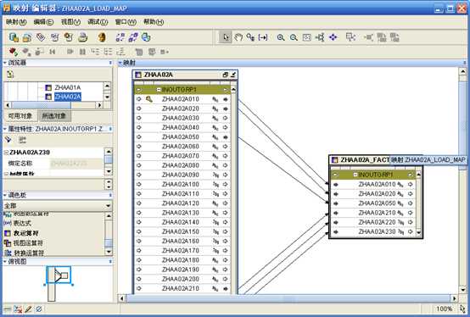Click the collapse icon on the ZHAA02A operator
The image size is (470, 317).
[233, 75]
